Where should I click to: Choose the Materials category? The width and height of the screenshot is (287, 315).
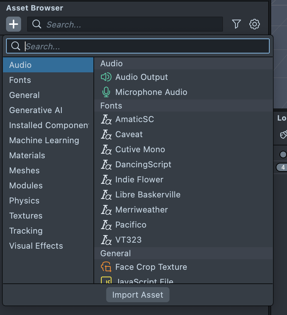click(x=27, y=156)
